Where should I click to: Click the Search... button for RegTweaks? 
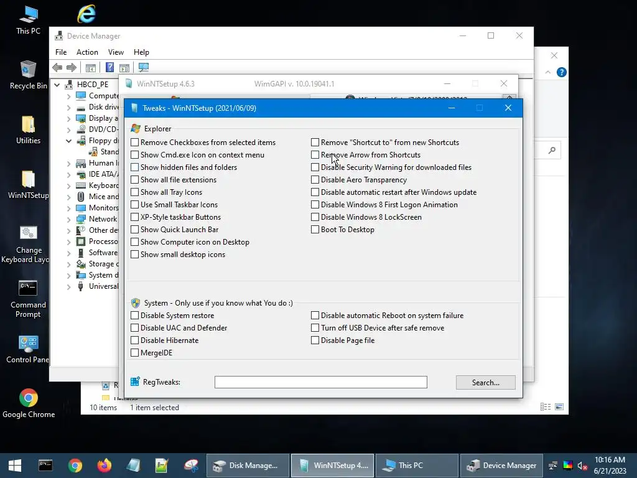click(x=485, y=383)
